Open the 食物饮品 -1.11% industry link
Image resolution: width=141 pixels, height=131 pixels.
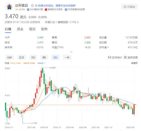68,22
